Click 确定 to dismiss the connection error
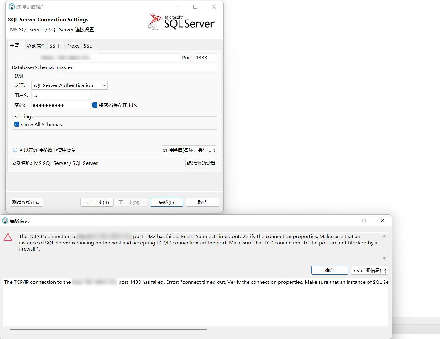This screenshot has height=339, width=440. [x=329, y=270]
